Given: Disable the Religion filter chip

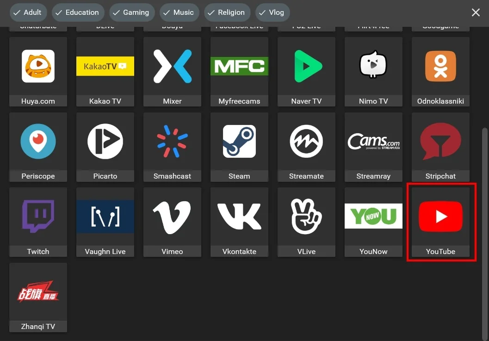Looking at the screenshot, I should [227, 12].
